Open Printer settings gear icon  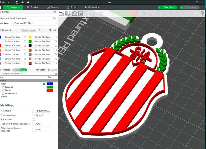tap(55, 12)
